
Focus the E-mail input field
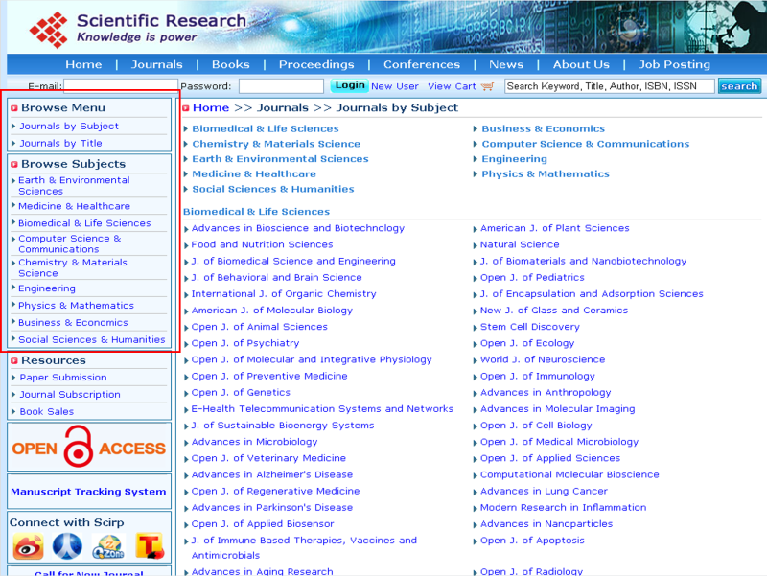(121, 86)
